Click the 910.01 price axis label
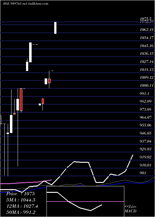The width and height of the screenshot is (155, 217). pyautogui.click(x=145, y=165)
